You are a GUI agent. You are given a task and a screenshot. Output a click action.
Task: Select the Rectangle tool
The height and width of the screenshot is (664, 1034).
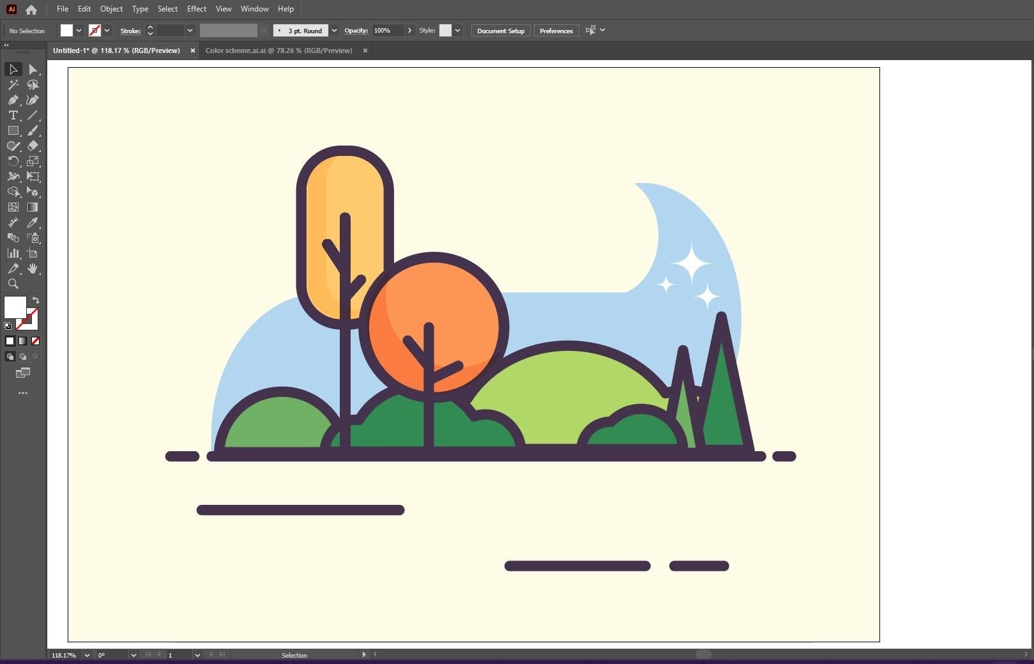click(x=13, y=130)
